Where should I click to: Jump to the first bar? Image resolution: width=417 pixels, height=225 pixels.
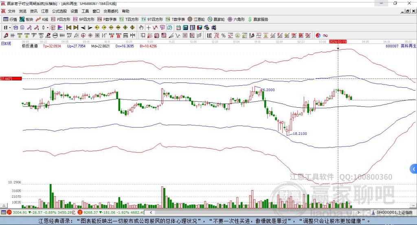point(68,28)
